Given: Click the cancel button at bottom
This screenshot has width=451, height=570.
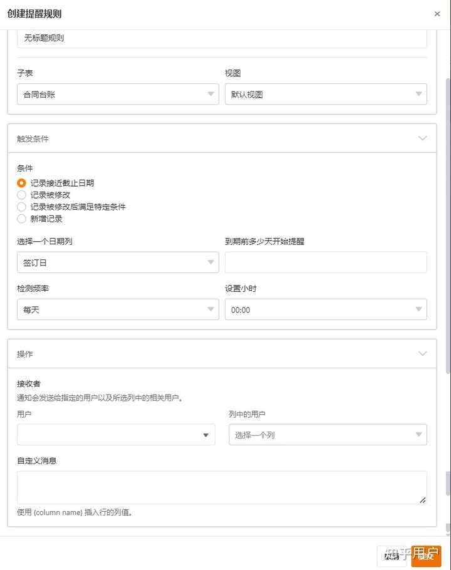Looking at the screenshot, I should [x=393, y=556].
